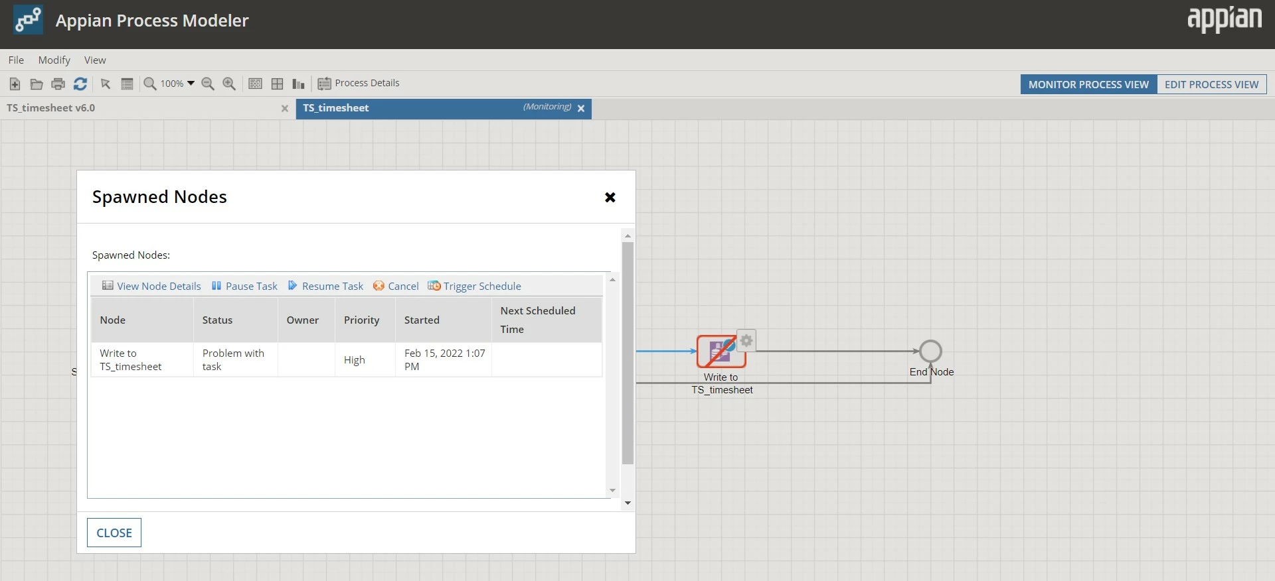1275x581 pixels.
Task: Refresh the process with the blue arrows icon
Action: 80,84
